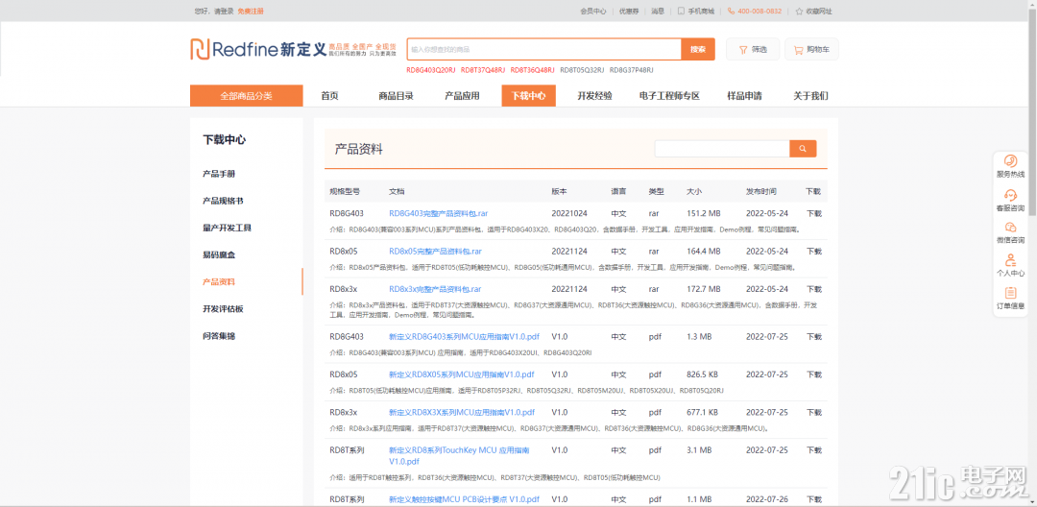Image resolution: width=1037 pixels, height=507 pixels.
Task: Select 产品规格书 in the left sidebar
Action: [222, 201]
